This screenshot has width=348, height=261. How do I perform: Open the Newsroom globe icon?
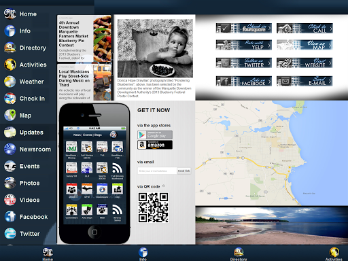click(x=10, y=150)
